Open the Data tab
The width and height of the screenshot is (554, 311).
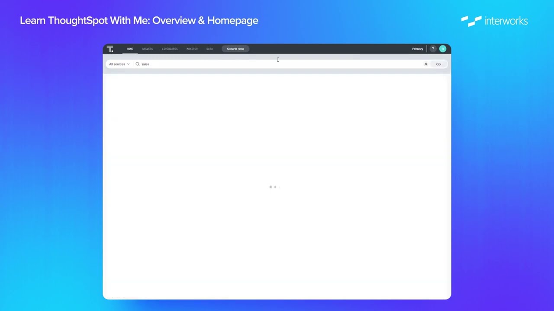pyautogui.click(x=209, y=49)
